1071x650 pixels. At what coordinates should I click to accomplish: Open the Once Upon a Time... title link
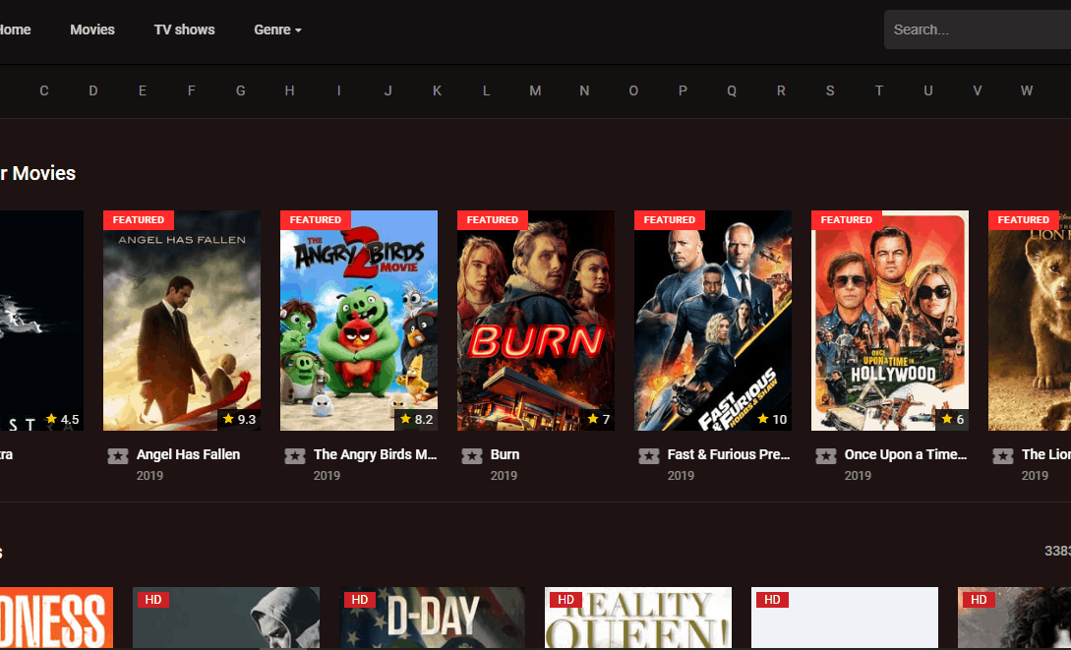click(906, 454)
